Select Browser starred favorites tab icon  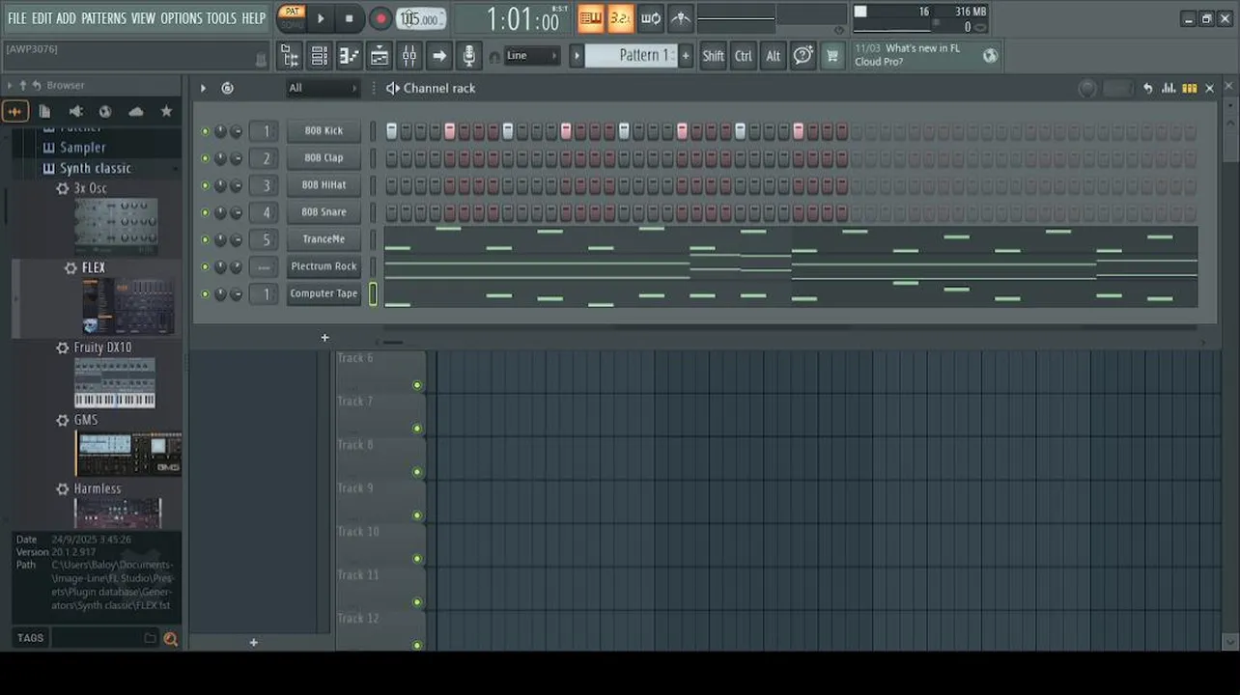click(166, 112)
